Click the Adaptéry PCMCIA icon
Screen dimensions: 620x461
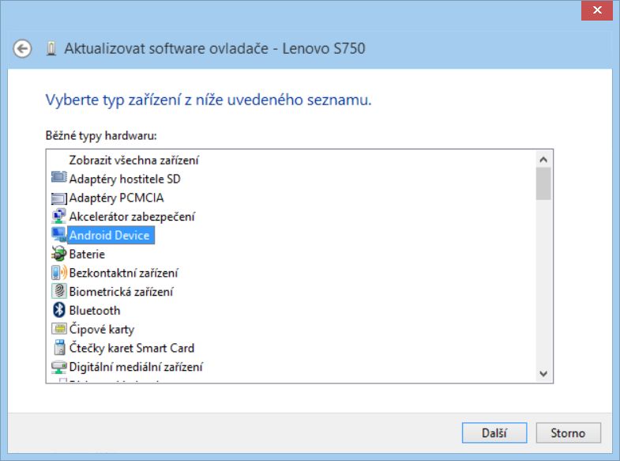59,198
